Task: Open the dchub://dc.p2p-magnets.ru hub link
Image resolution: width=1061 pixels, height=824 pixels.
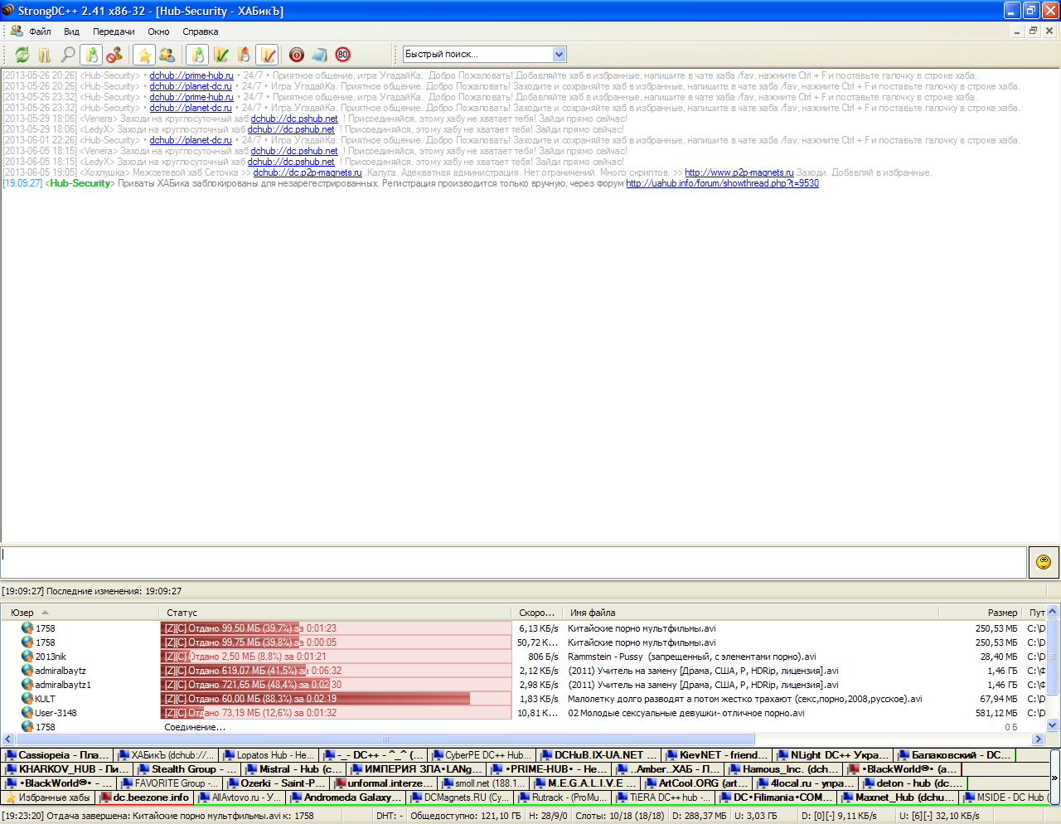Action: pyautogui.click(x=308, y=172)
